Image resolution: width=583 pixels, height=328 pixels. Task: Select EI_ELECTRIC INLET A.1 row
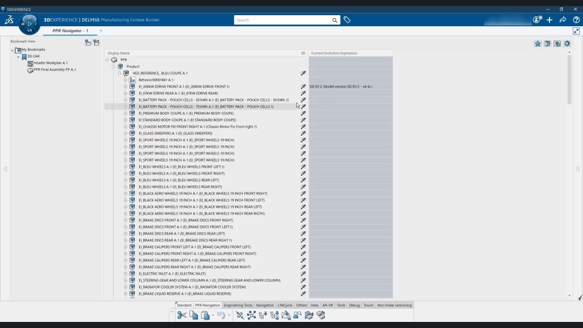(x=172, y=274)
